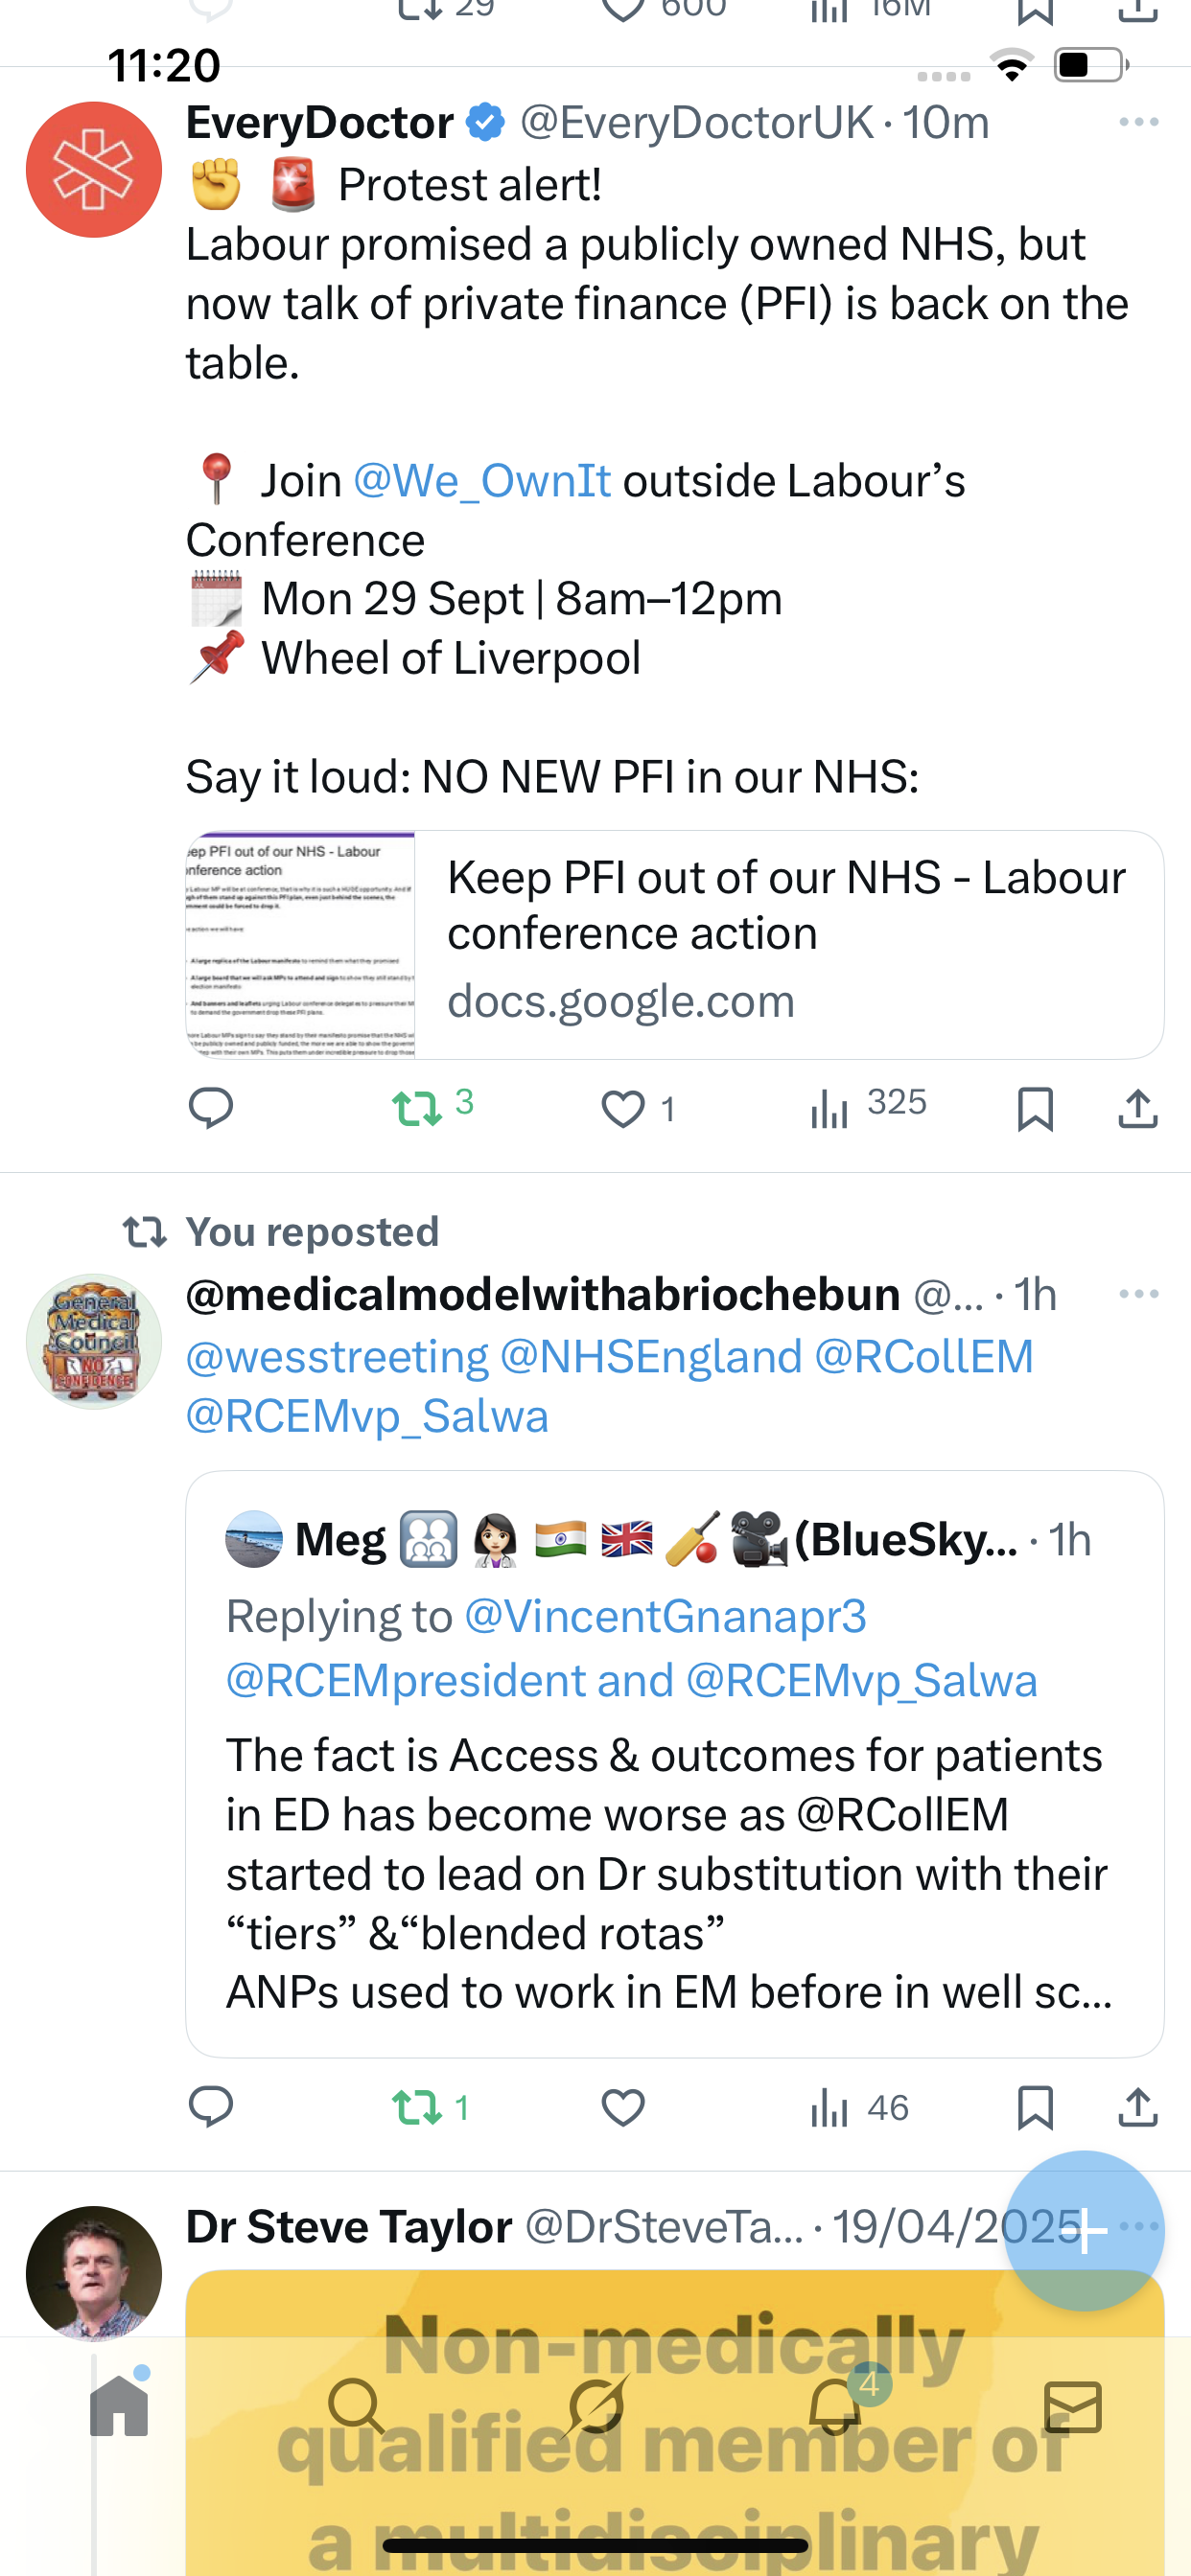View analytics for the EveryDoctor tweet

(x=867, y=1107)
